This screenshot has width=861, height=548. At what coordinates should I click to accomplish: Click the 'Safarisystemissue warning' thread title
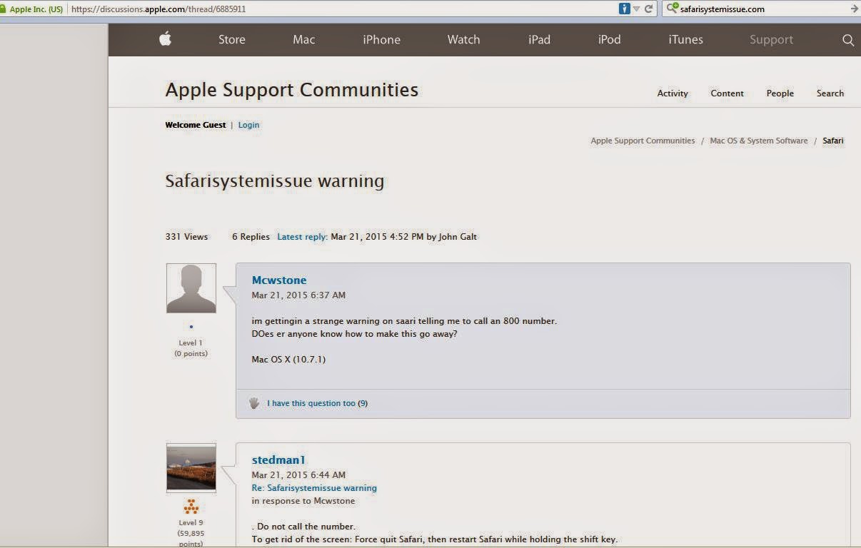[x=275, y=181]
